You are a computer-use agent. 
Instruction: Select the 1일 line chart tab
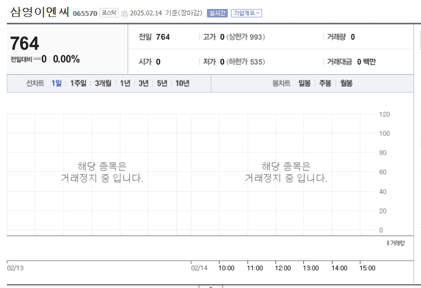pos(56,83)
